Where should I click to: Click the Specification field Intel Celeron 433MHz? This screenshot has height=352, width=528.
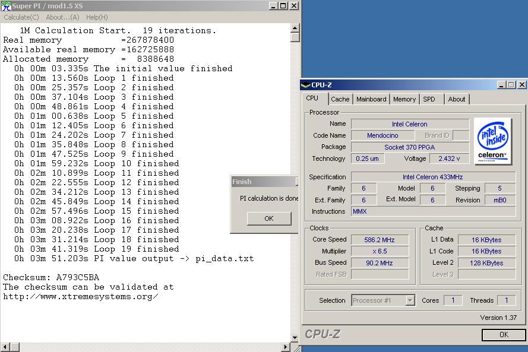click(x=433, y=177)
